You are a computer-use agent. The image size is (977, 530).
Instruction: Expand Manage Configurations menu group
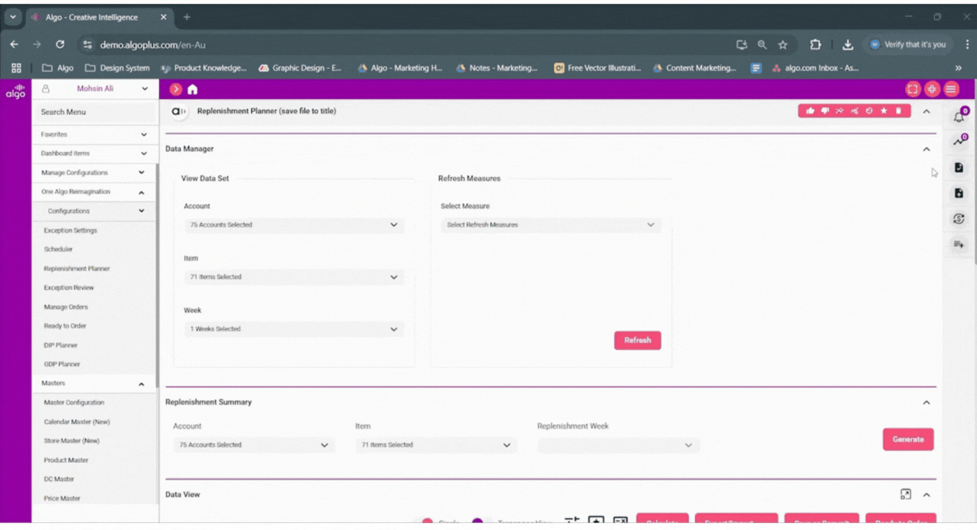[94, 172]
